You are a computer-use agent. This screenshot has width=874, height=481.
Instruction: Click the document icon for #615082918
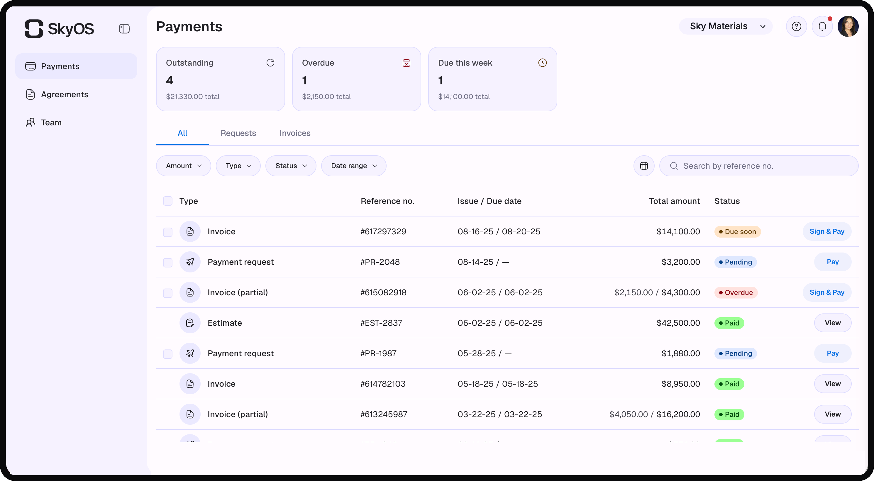pos(190,293)
